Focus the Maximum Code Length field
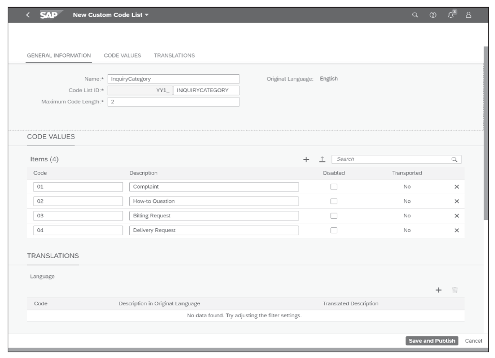The image size is (495, 358). (173, 102)
